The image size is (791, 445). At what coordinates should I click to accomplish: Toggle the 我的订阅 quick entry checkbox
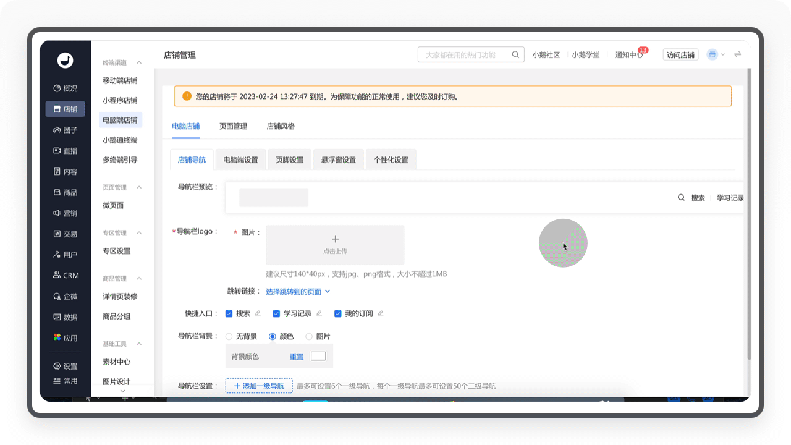click(x=337, y=313)
